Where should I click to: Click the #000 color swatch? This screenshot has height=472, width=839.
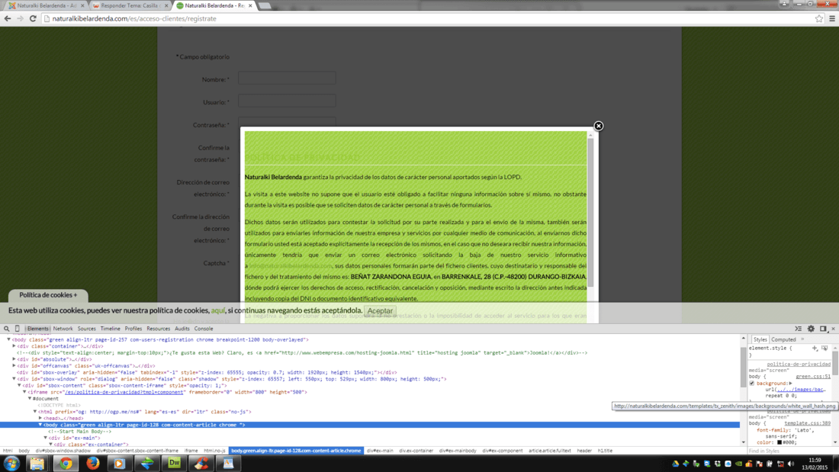[x=779, y=442]
